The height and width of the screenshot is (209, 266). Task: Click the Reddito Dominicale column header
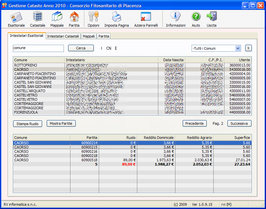(156, 138)
